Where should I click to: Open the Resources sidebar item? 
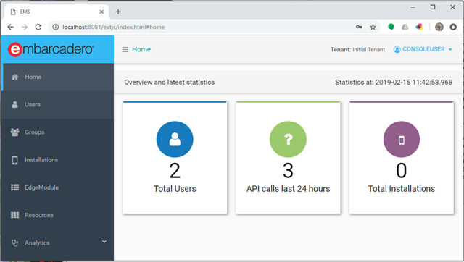pos(57,215)
